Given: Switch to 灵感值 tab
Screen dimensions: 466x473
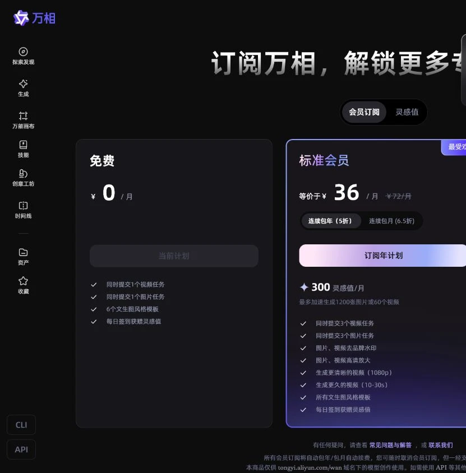Looking at the screenshot, I should coord(407,112).
